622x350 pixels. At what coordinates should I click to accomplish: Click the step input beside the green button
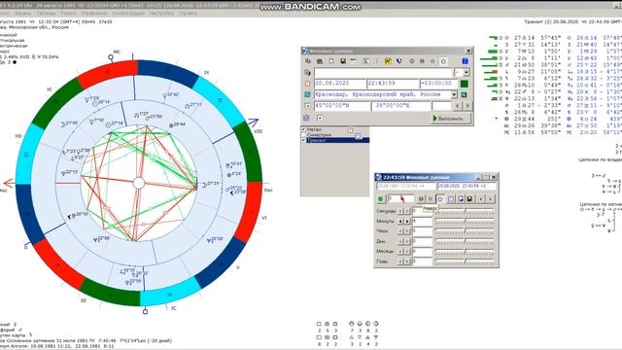tap(400, 198)
